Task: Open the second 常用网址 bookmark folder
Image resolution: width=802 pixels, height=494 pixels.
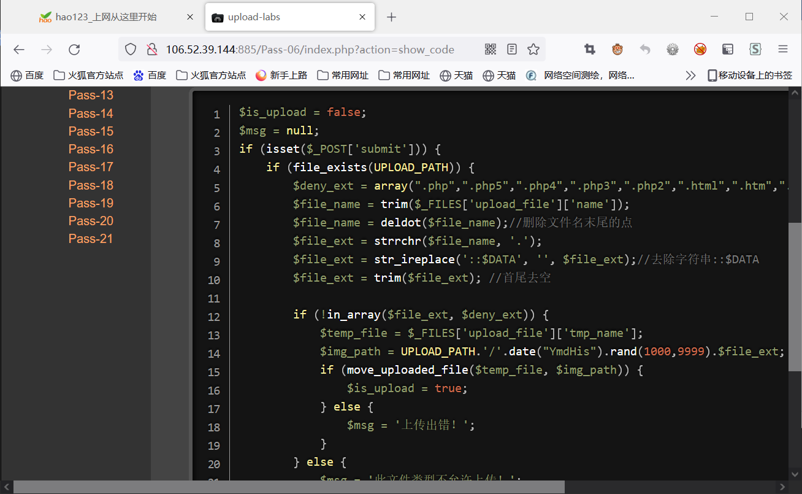Action: pos(405,75)
